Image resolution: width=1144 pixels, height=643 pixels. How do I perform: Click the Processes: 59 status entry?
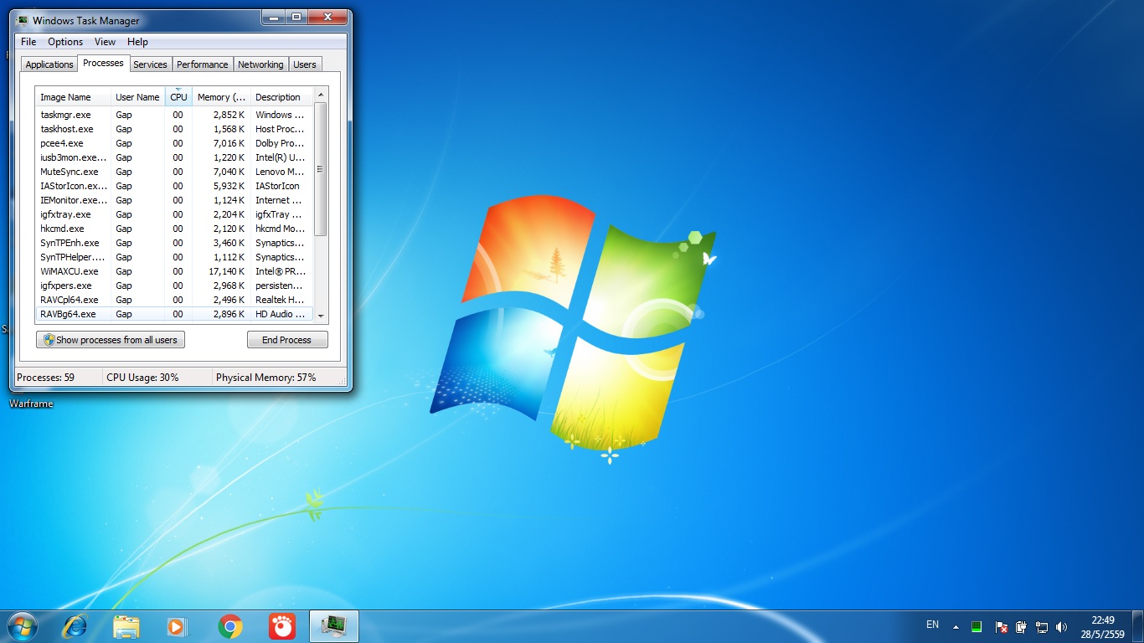coord(46,378)
